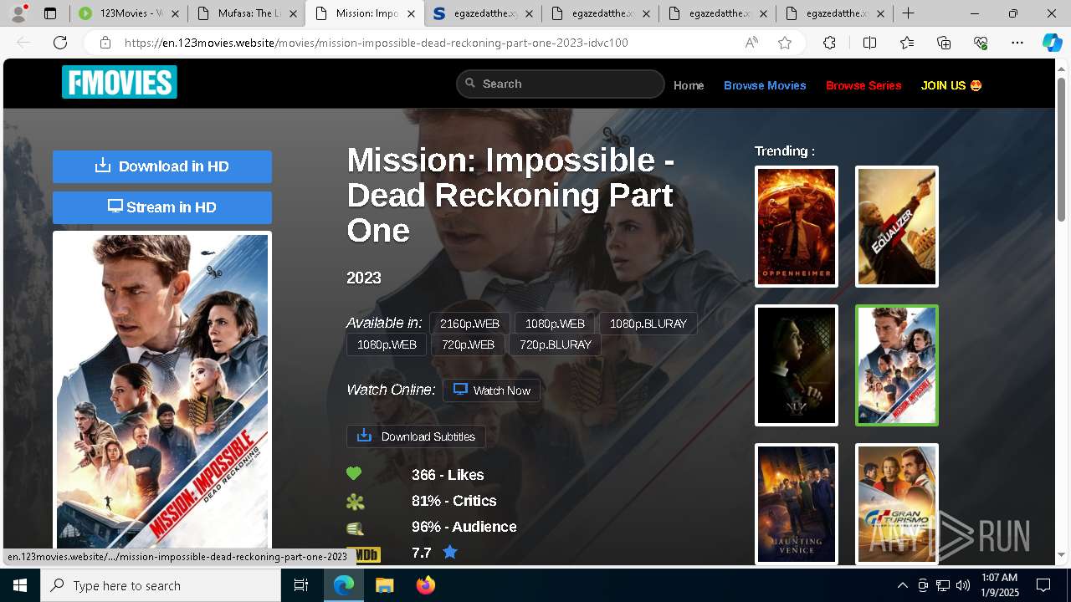
Task: Open Edge profile avatar icon
Action: (18, 13)
